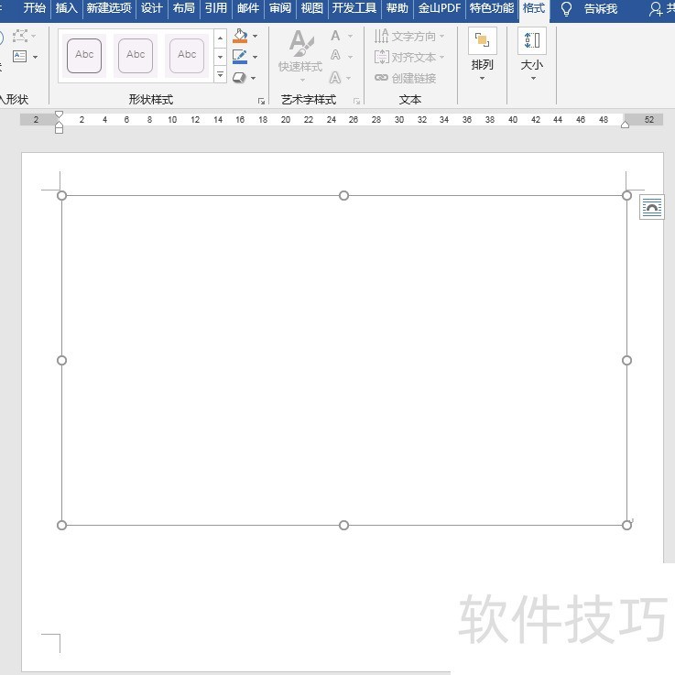Click the text fill A icon
Viewport: 675px width, 675px height.
(335, 36)
